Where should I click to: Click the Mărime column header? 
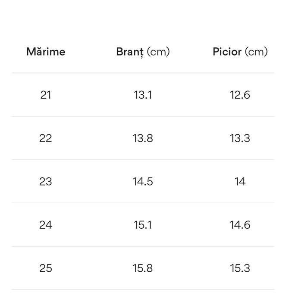(46, 52)
